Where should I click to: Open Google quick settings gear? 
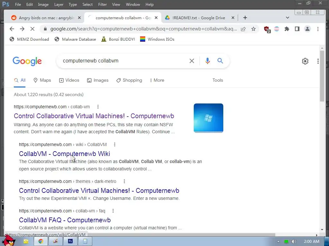[x=305, y=61]
